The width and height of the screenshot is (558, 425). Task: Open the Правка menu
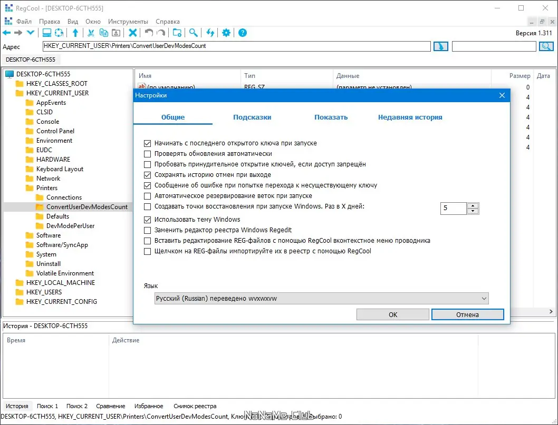click(x=50, y=22)
